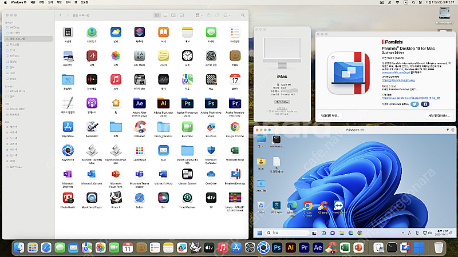Open the Automator app in Finder

(92, 127)
